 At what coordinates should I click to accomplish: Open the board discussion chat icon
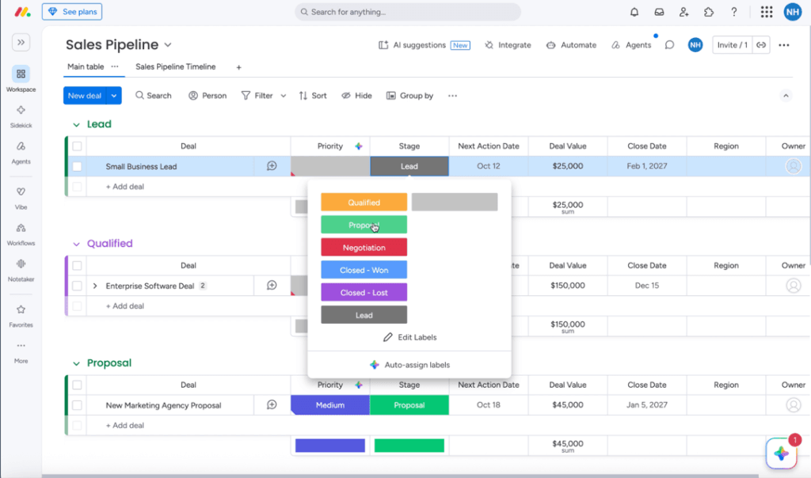click(669, 45)
